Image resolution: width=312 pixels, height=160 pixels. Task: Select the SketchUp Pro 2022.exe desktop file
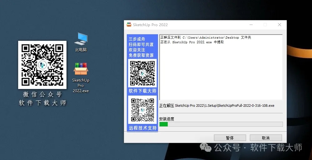[x=81, y=70]
